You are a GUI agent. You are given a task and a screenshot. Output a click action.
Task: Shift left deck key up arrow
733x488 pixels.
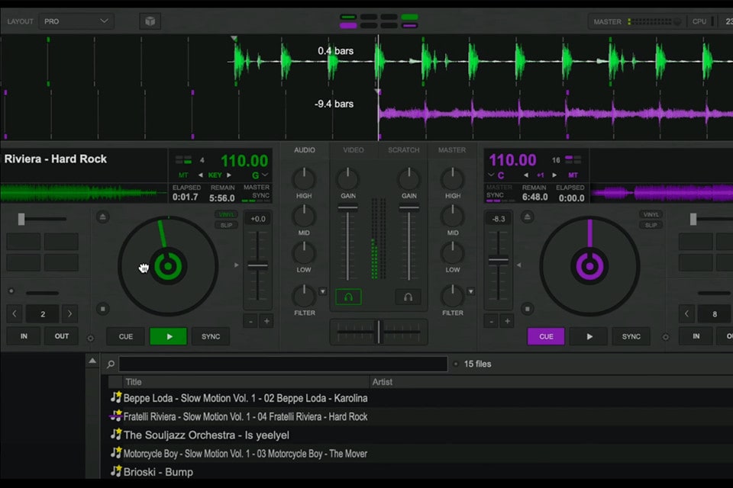(x=229, y=175)
